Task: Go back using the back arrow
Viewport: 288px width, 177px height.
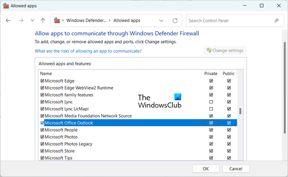Action: [x=8, y=21]
